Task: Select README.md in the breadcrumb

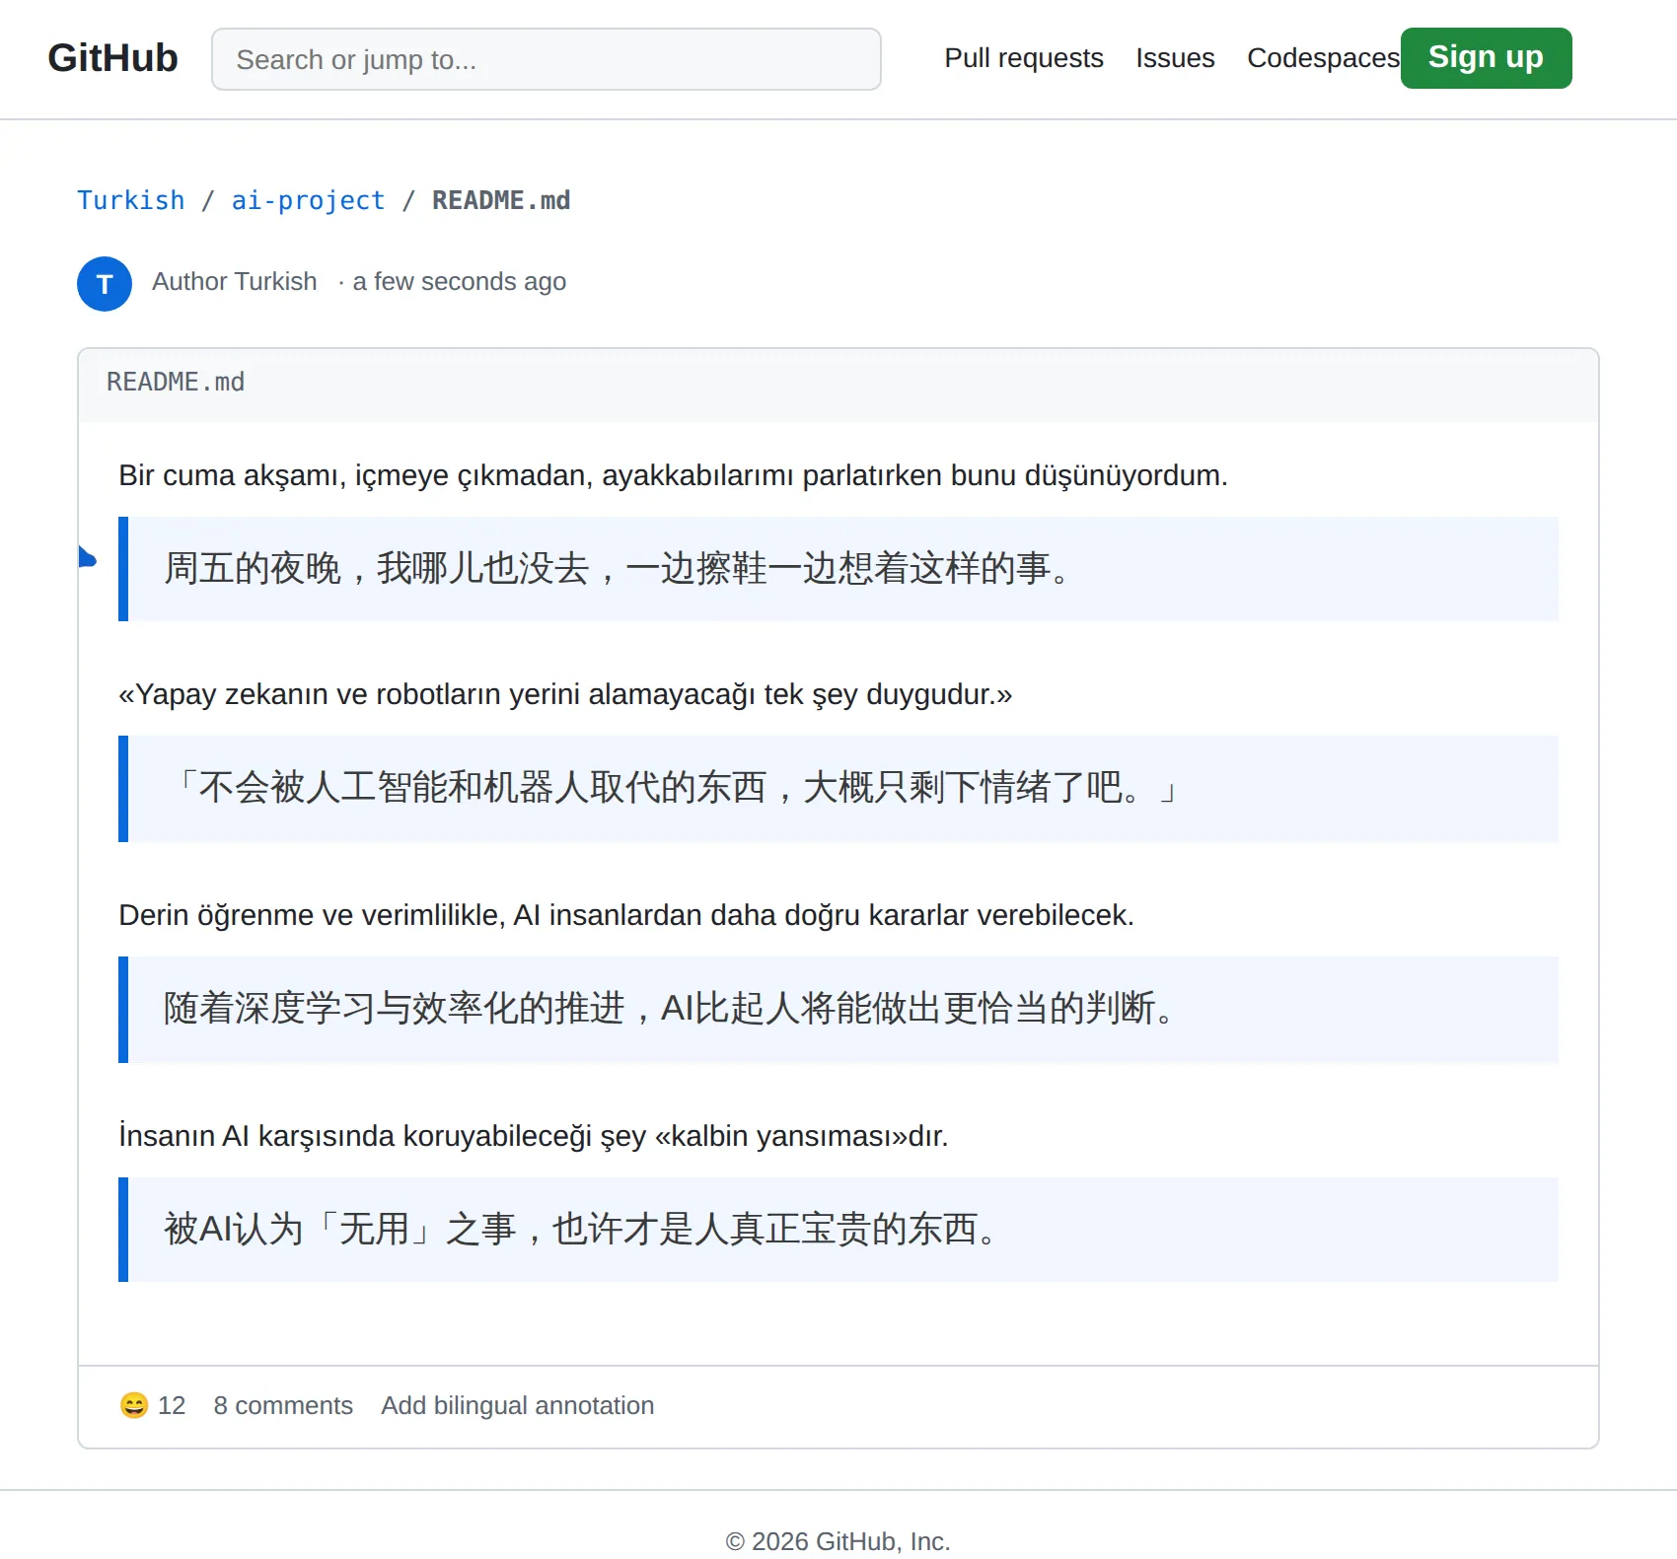Action: click(501, 200)
